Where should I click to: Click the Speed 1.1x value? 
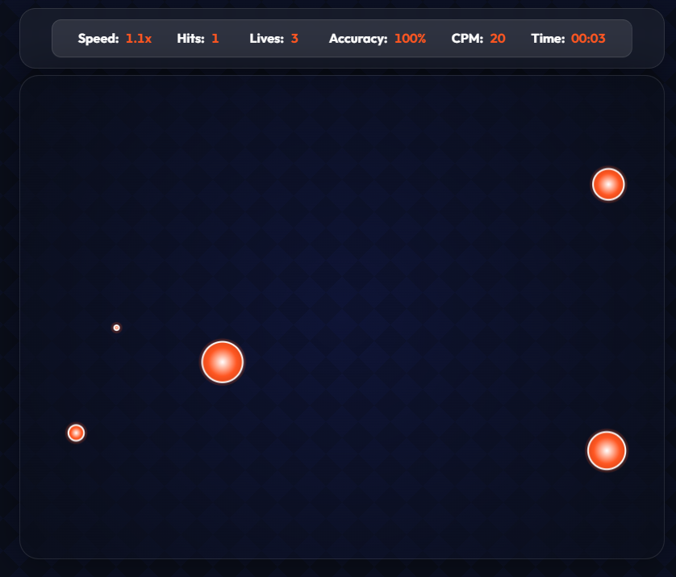[139, 39]
